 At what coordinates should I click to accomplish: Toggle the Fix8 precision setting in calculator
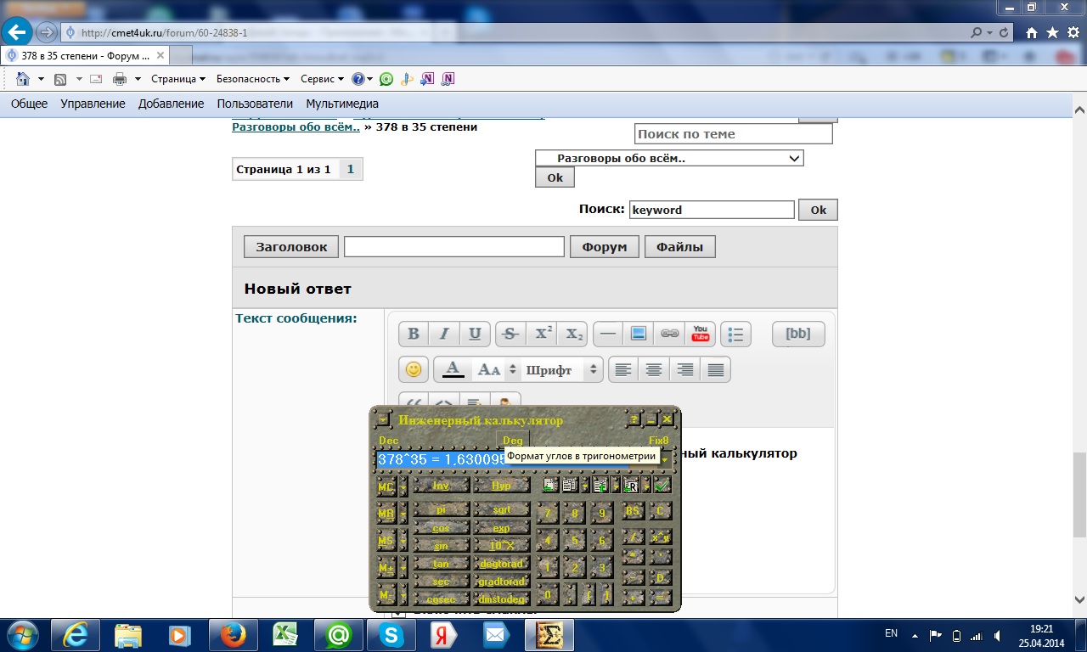coord(659,441)
